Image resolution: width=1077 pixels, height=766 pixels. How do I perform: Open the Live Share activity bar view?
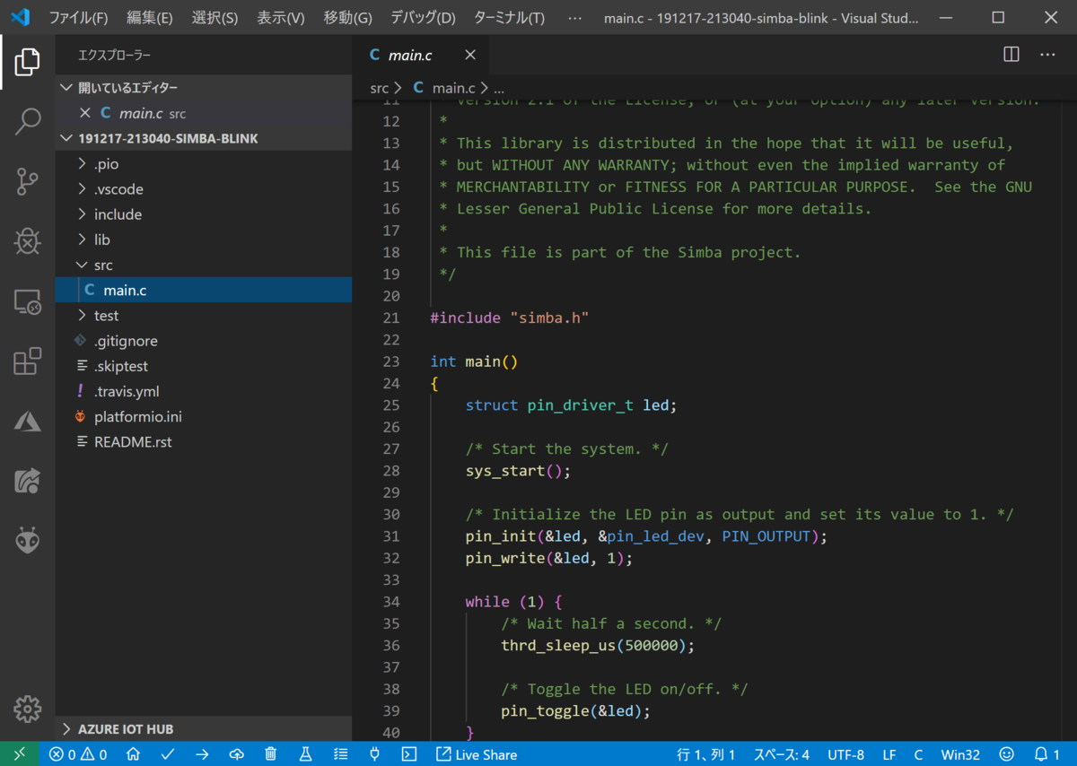click(x=28, y=482)
